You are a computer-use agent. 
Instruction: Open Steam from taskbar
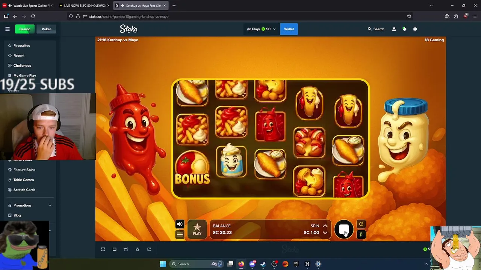263,264
